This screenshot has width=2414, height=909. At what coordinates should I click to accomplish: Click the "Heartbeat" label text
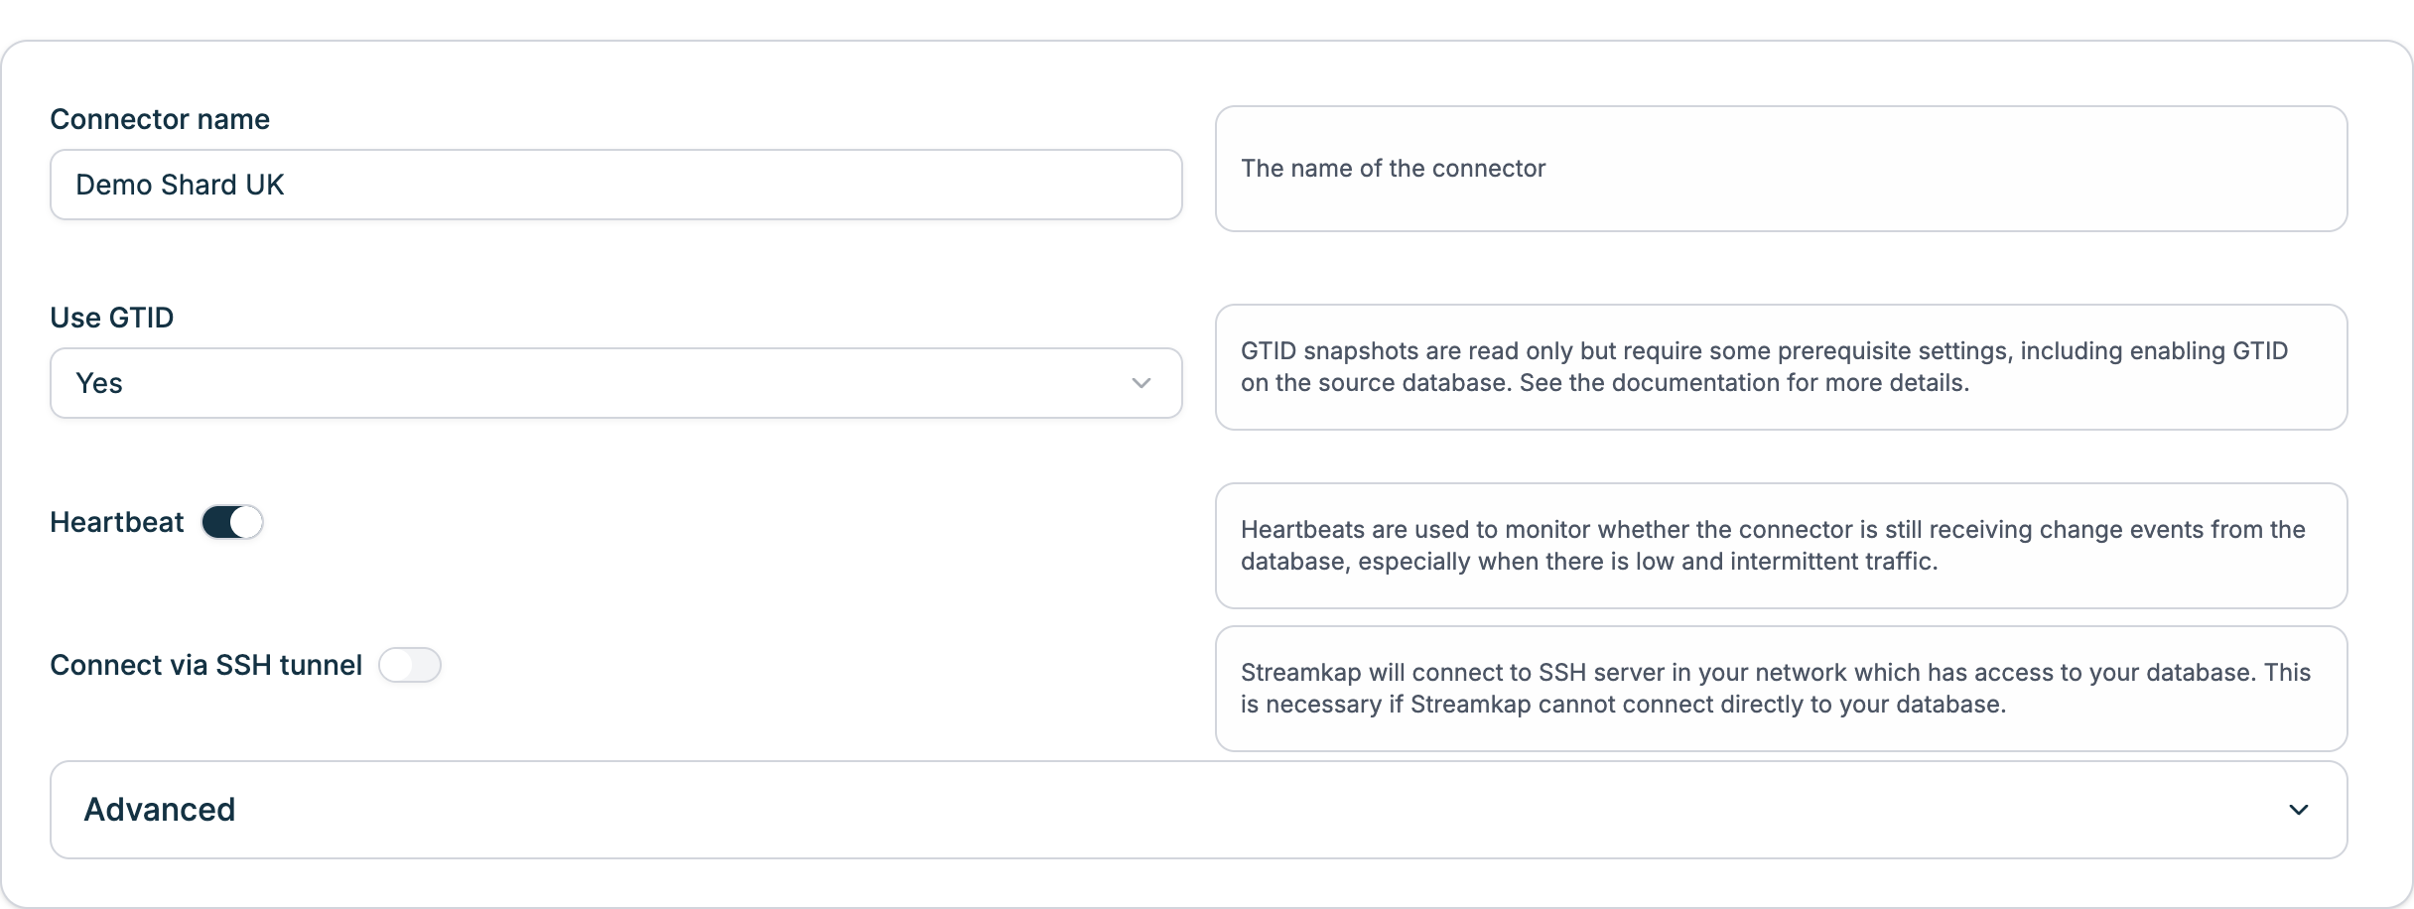pyautogui.click(x=117, y=522)
